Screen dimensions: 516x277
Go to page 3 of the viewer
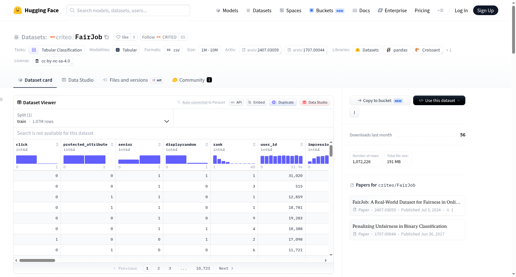click(170, 268)
